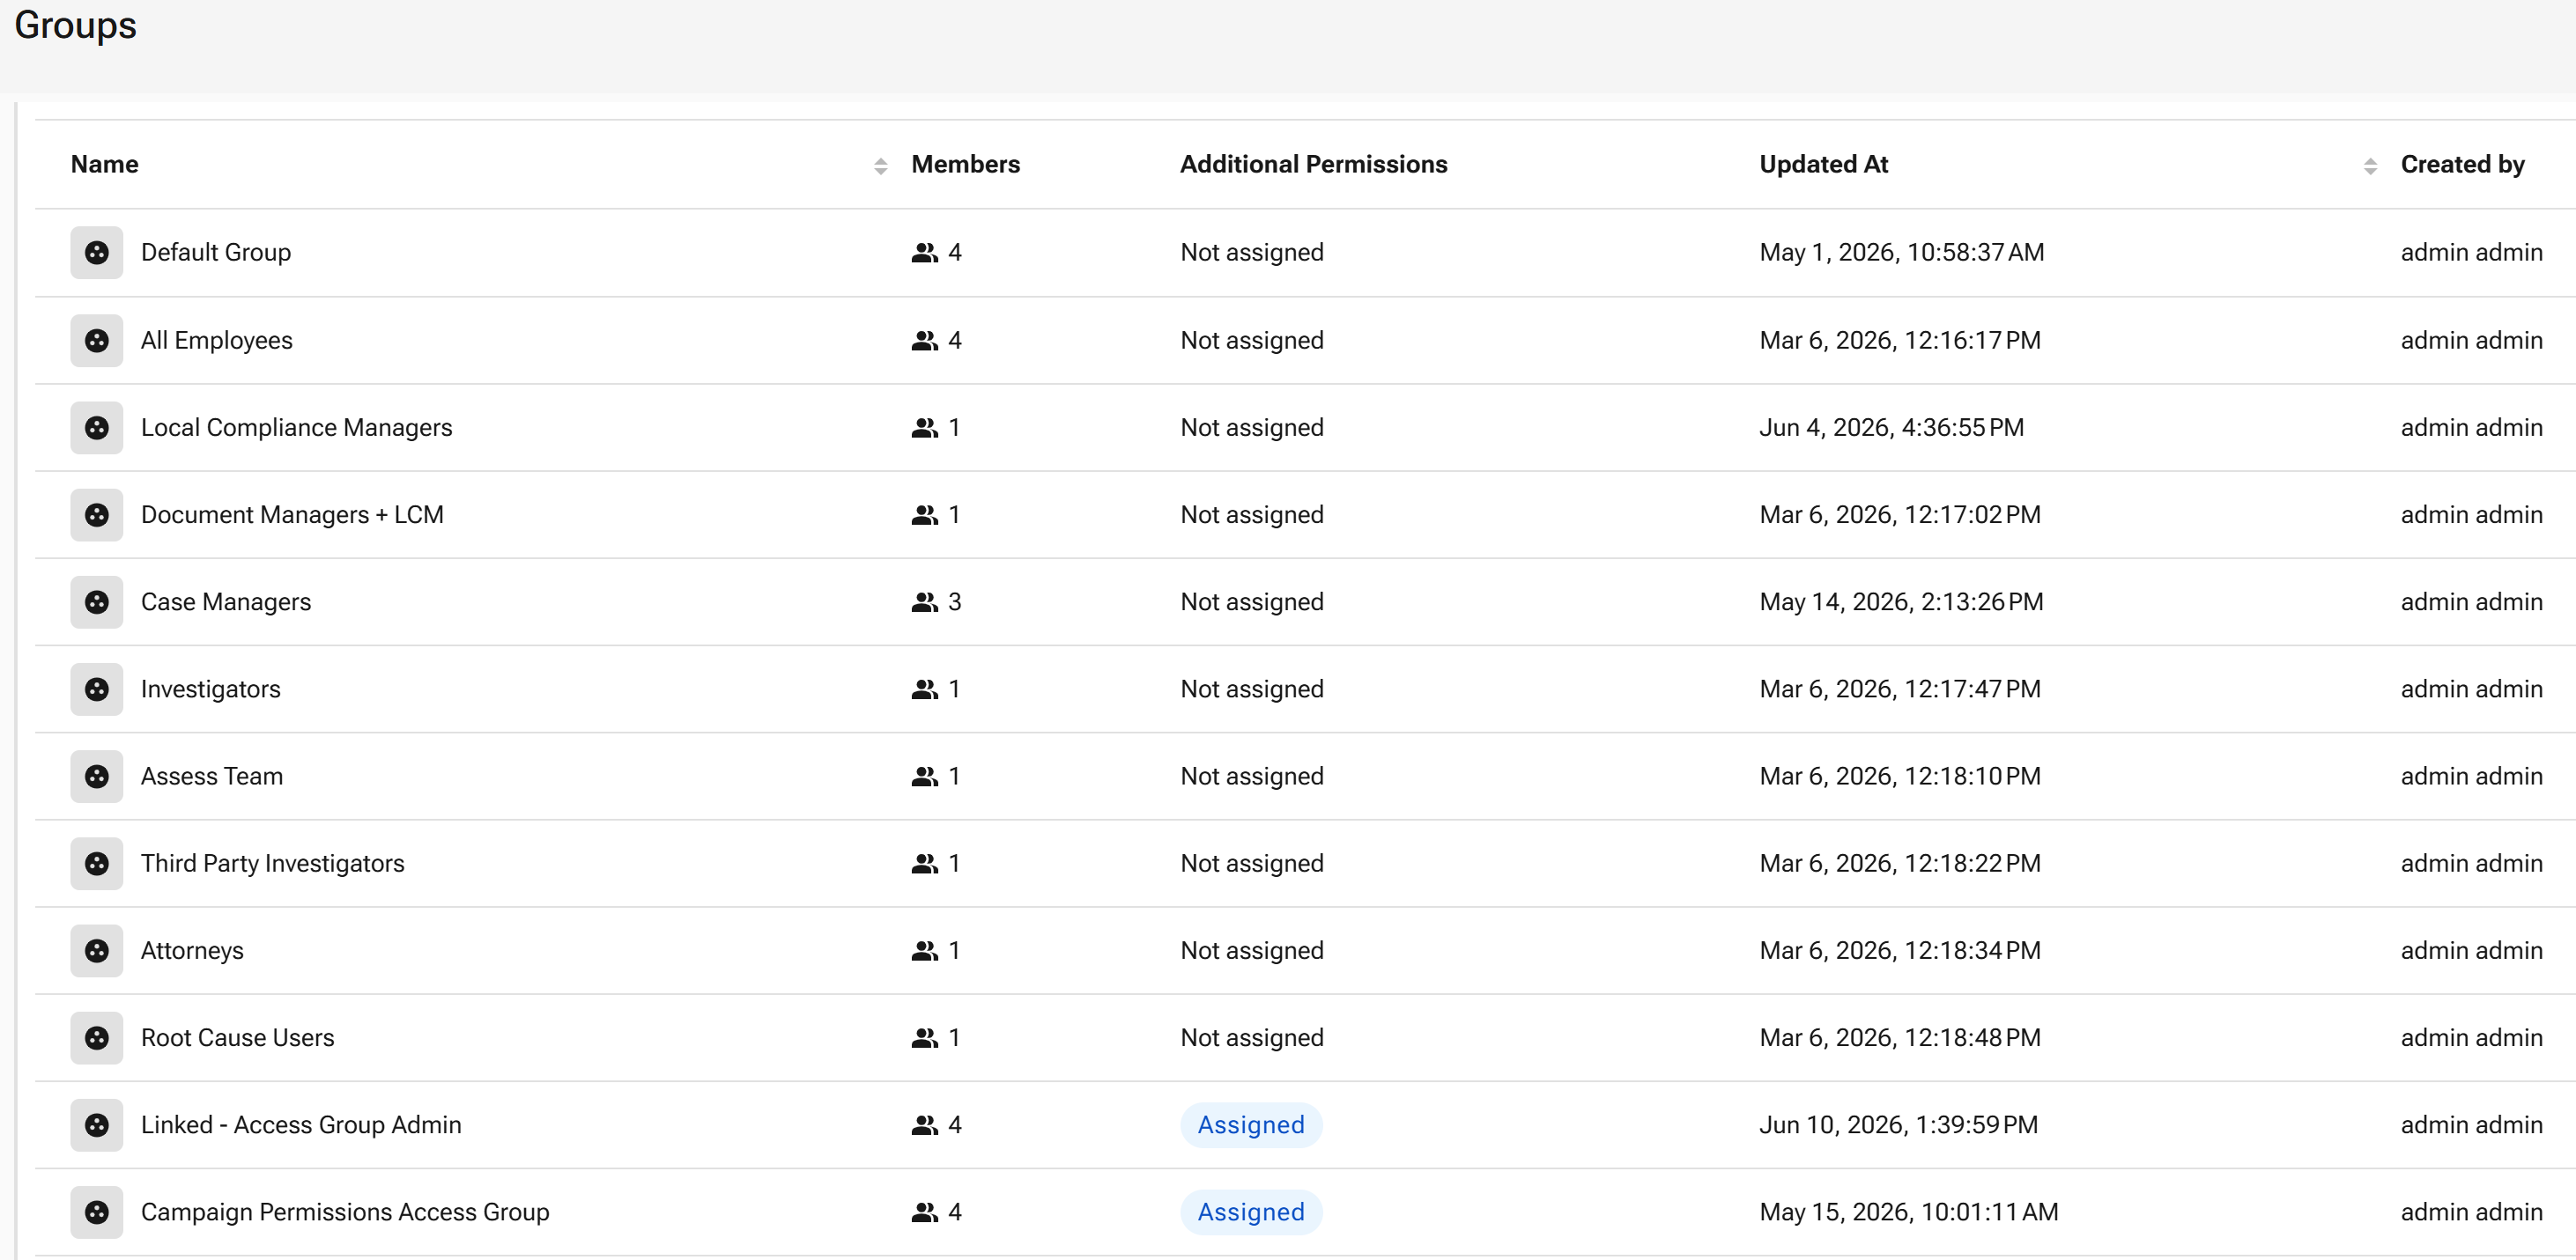Click members icon in Assess Team row

coord(925,777)
